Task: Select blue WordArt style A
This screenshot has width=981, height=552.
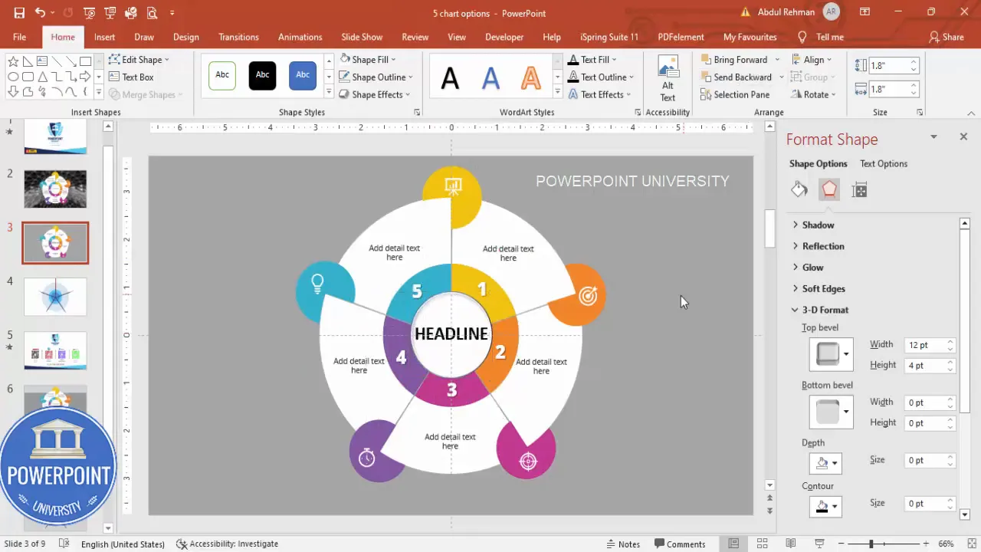Action: [490, 77]
